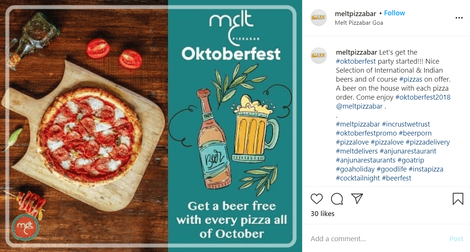Save post with the bookmark icon

click(458, 198)
